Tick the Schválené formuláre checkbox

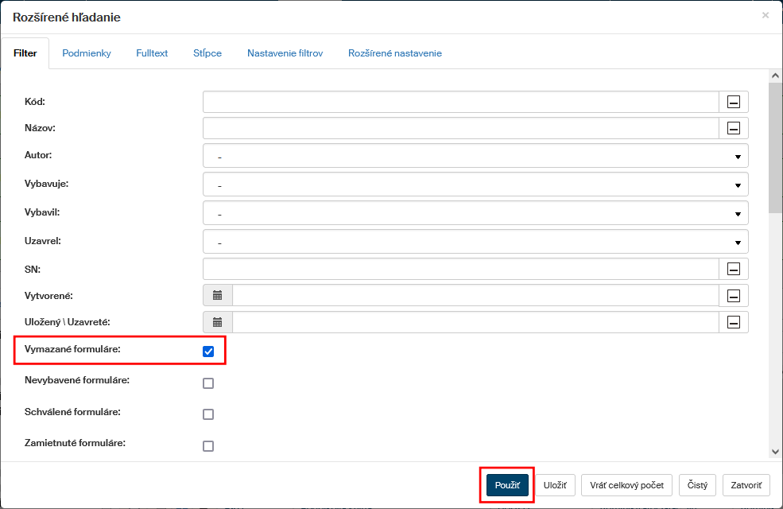coord(208,414)
